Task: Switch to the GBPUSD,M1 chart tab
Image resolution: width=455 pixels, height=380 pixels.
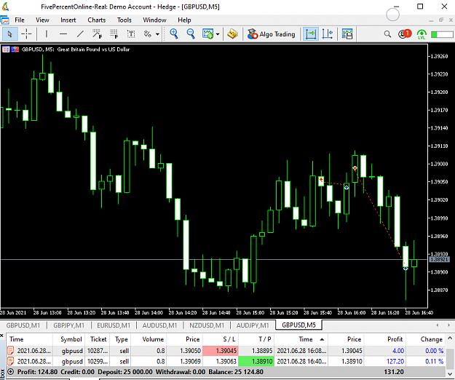Action: (x=23, y=325)
